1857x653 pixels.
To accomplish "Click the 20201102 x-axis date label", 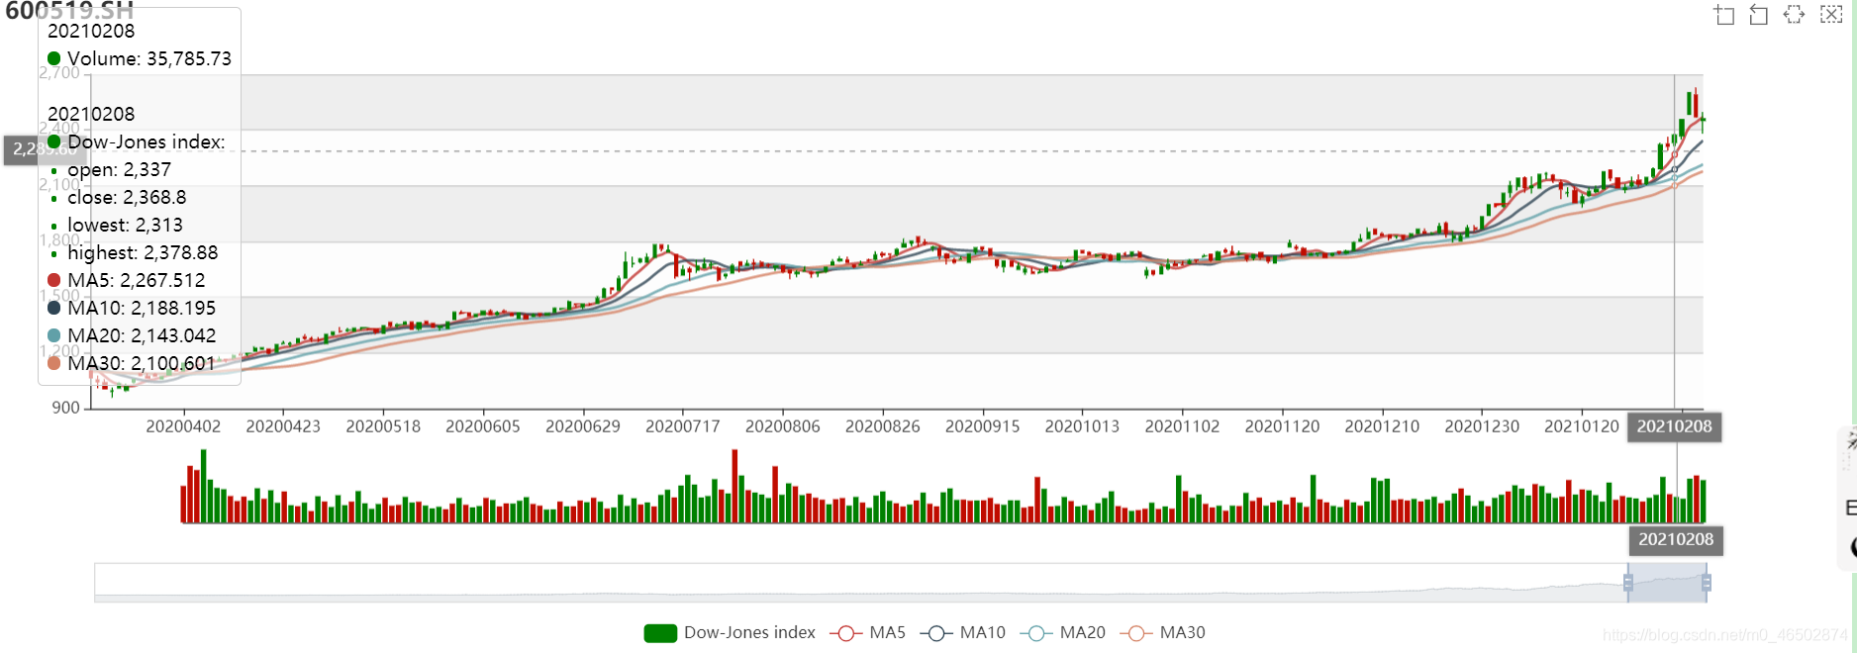I will 1182,426.
